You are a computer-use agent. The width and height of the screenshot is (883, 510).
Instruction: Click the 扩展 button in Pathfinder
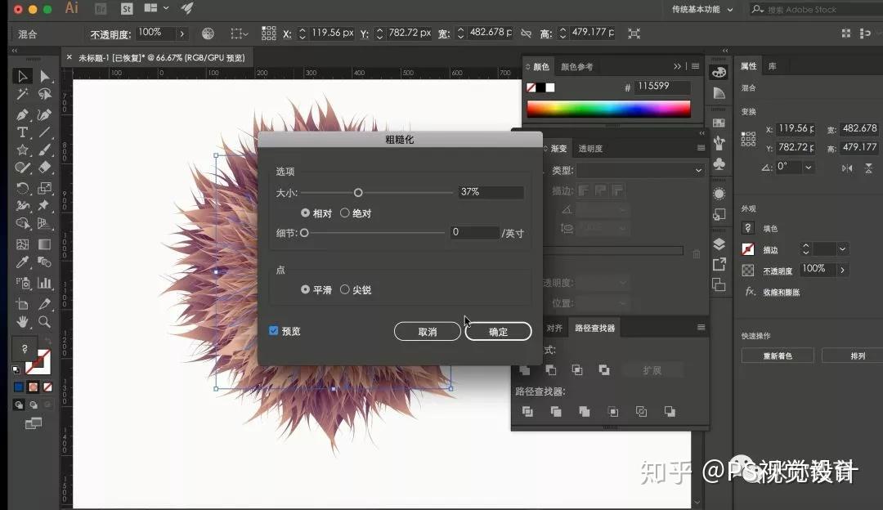(652, 370)
